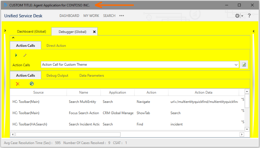Click the Unified Service Desk title
Viewport: 260px width, 148px height.
point(23,16)
